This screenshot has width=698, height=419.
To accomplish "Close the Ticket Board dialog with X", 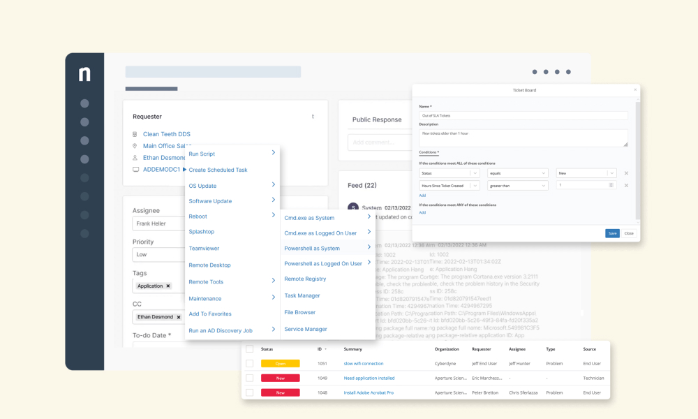I will point(635,89).
